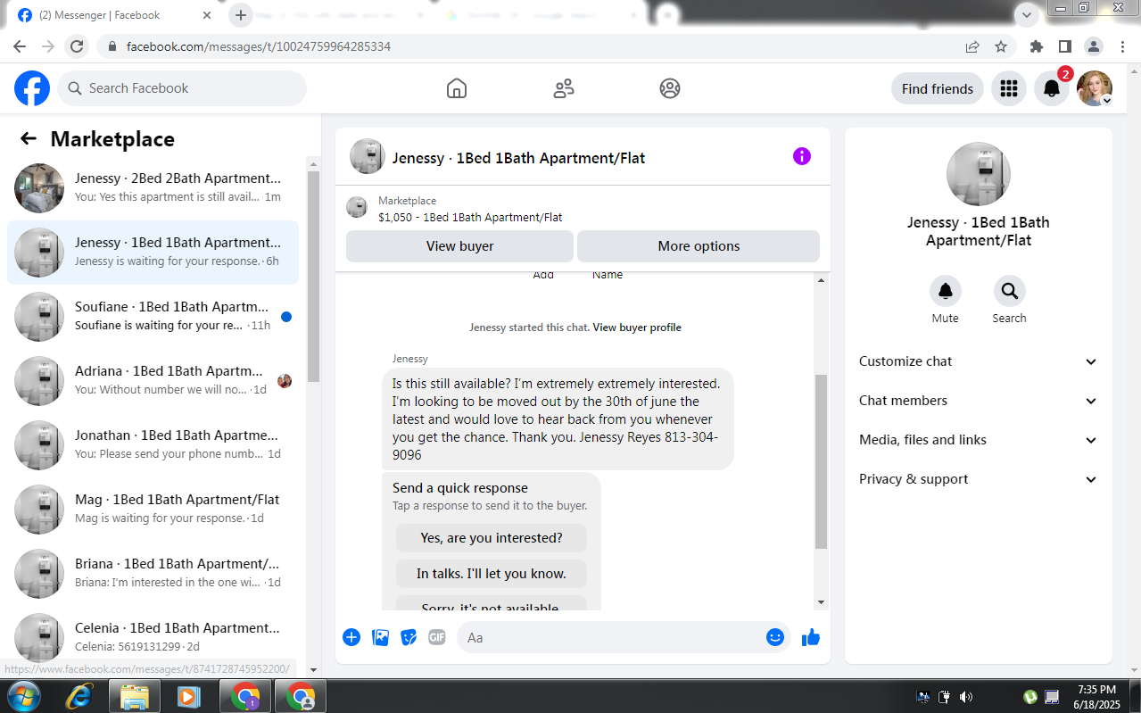Screen dimensions: 1141x713
Task: Open the browser extensions puzzle icon
Action: click(1036, 46)
